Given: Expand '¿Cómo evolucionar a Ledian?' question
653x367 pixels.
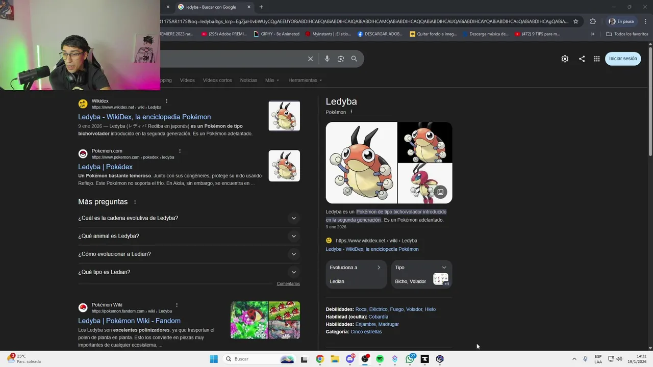Looking at the screenshot, I should (189, 254).
